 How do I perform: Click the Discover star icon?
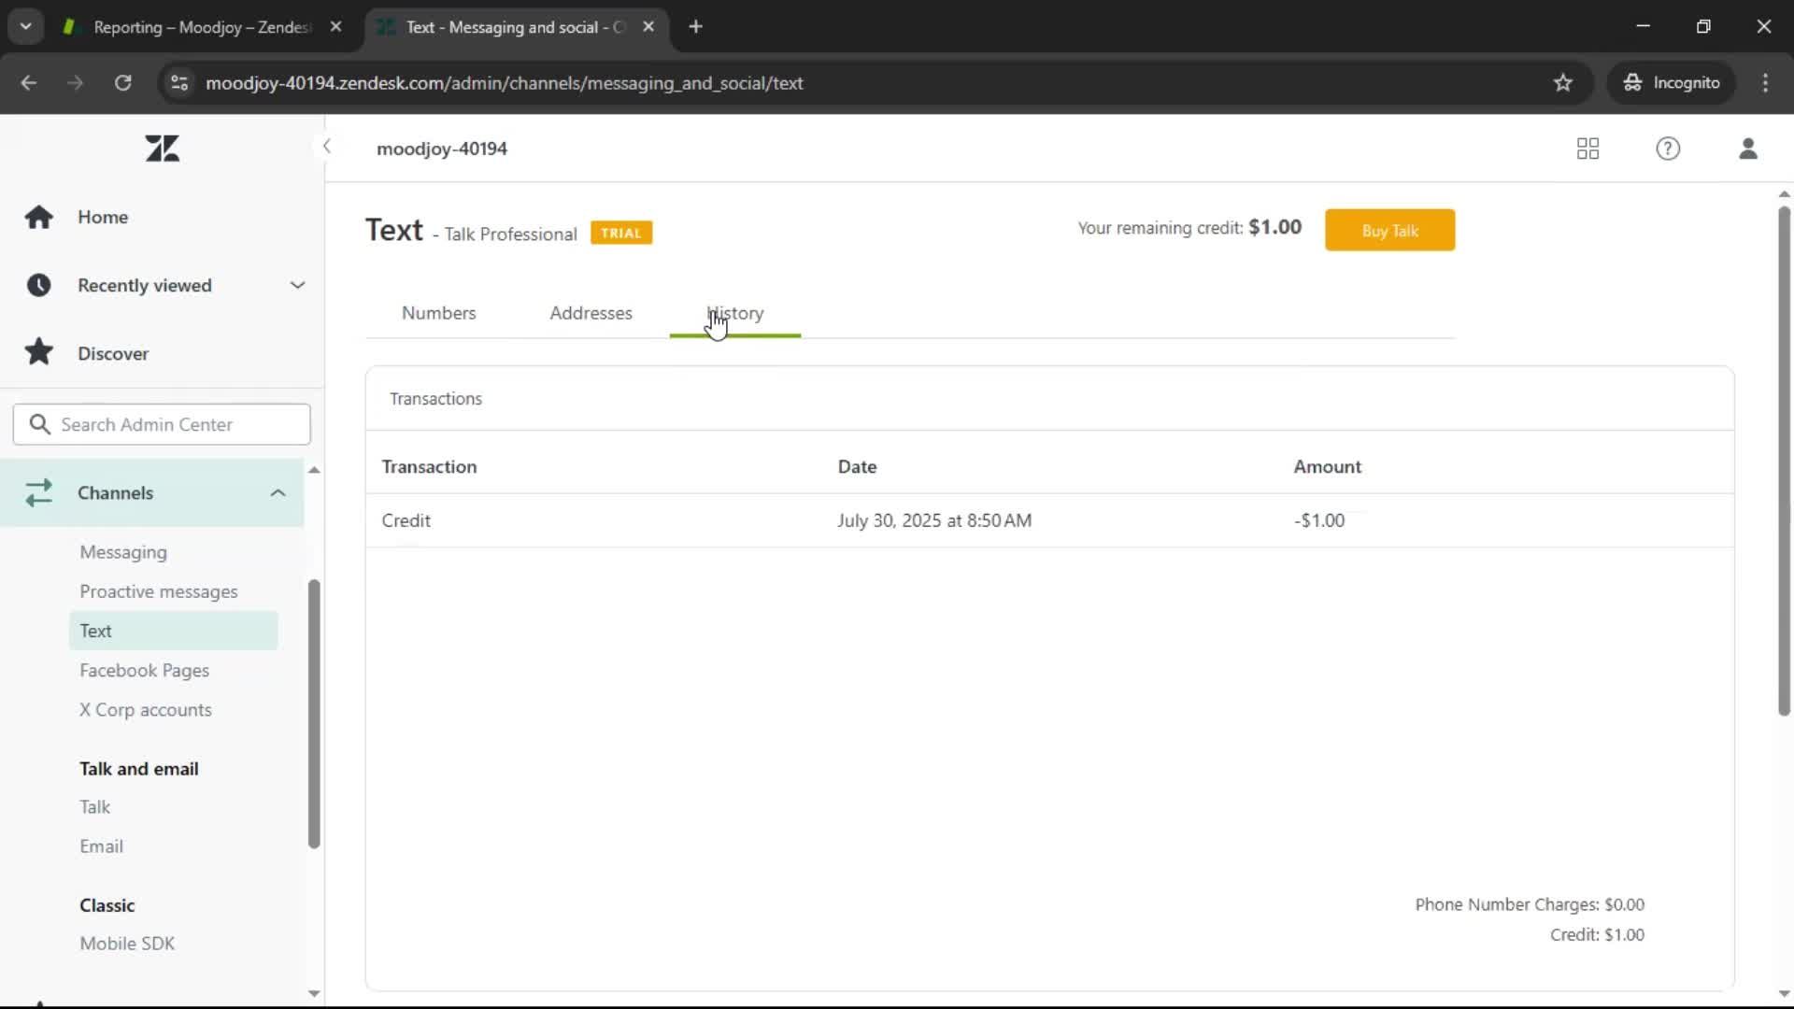[x=38, y=352]
